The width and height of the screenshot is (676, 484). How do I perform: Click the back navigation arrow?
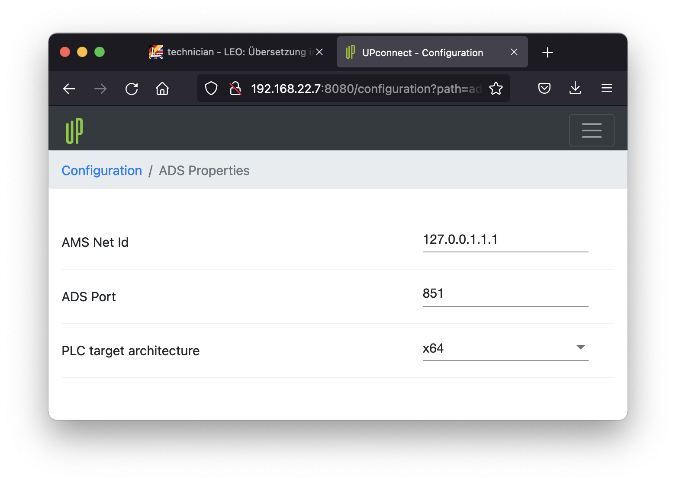pyautogui.click(x=69, y=89)
